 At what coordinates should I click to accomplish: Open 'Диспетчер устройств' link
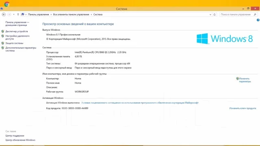pyautogui.click(x=17, y=31)
